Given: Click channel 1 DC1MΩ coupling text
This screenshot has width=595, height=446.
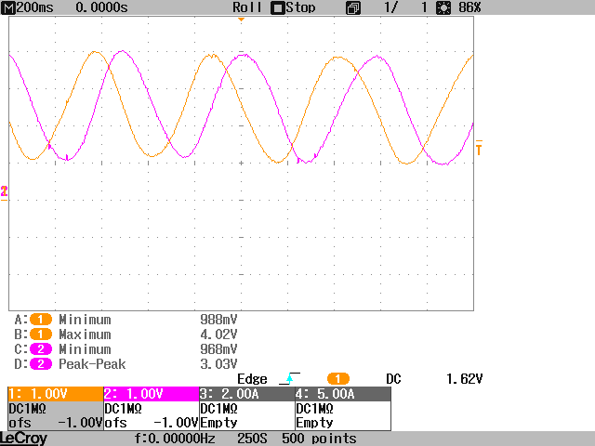Looking at the screenshot, I should [x=27, y=409].
